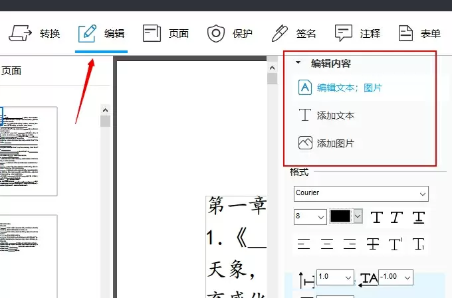Open the Courier font dropdown
This screenshot has width=452, height=298.
(x=361, y=193)
